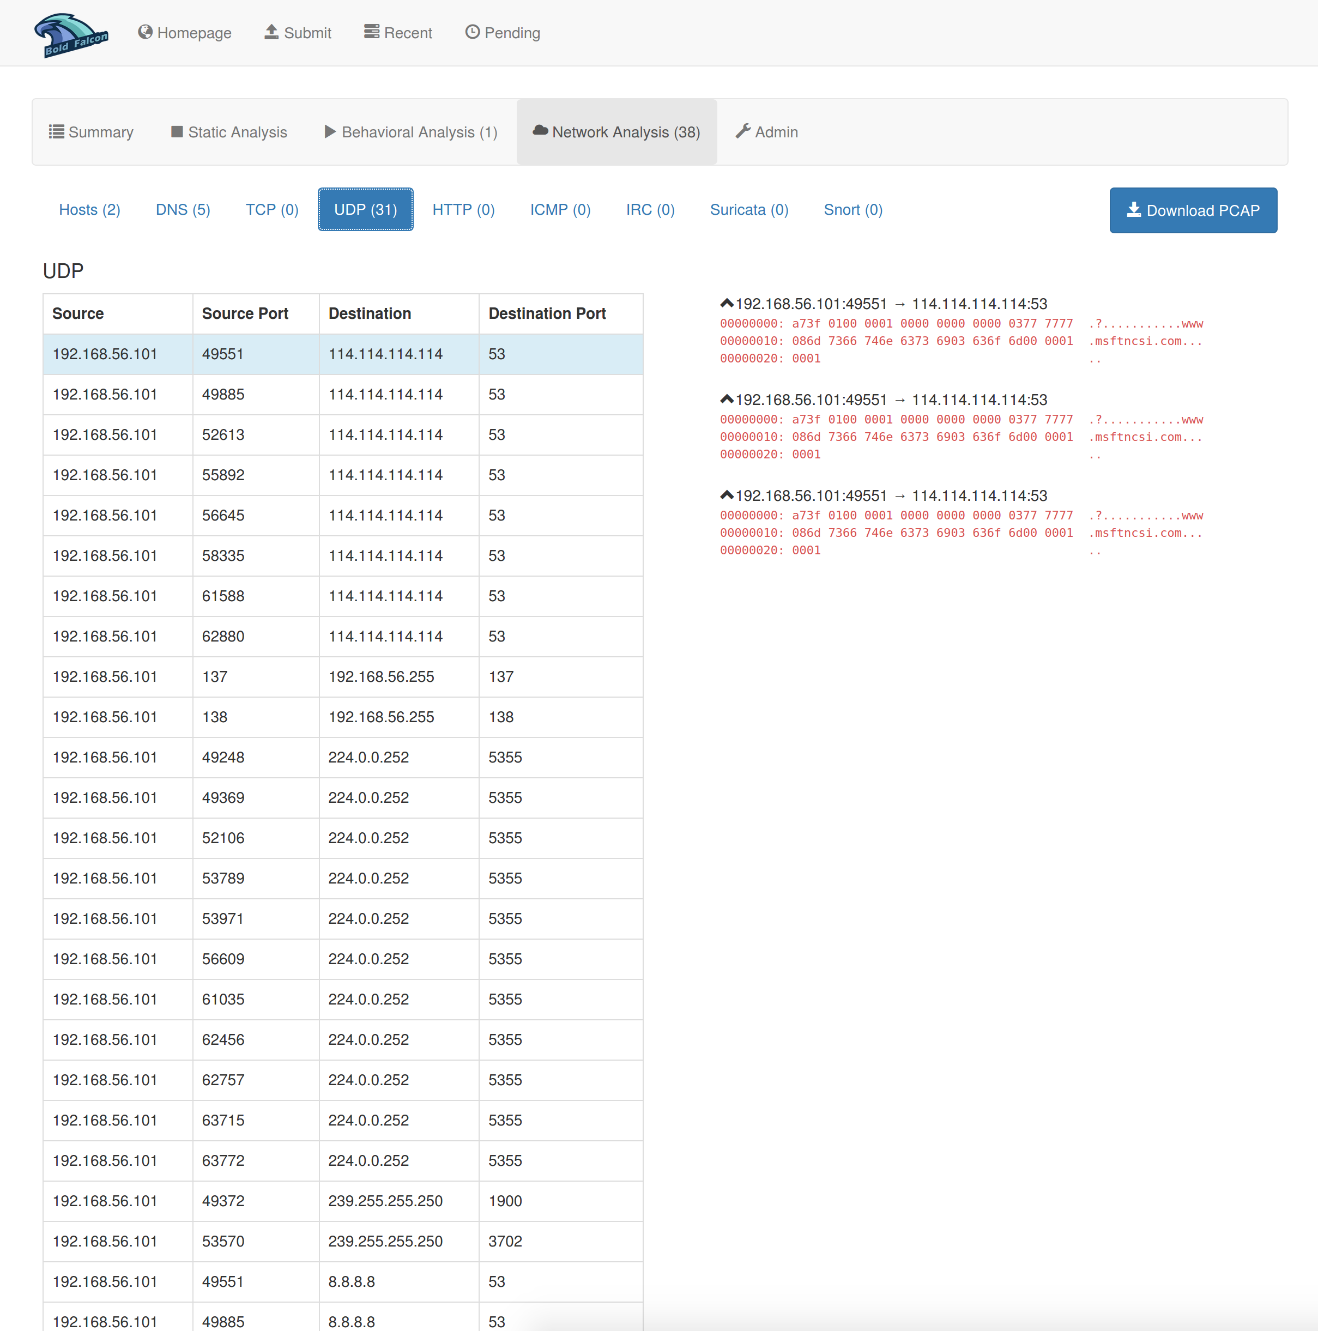This screenshot has width=1318, height=1331.
Task: Click the Bold Falcon logo
Action: (71, 34)
